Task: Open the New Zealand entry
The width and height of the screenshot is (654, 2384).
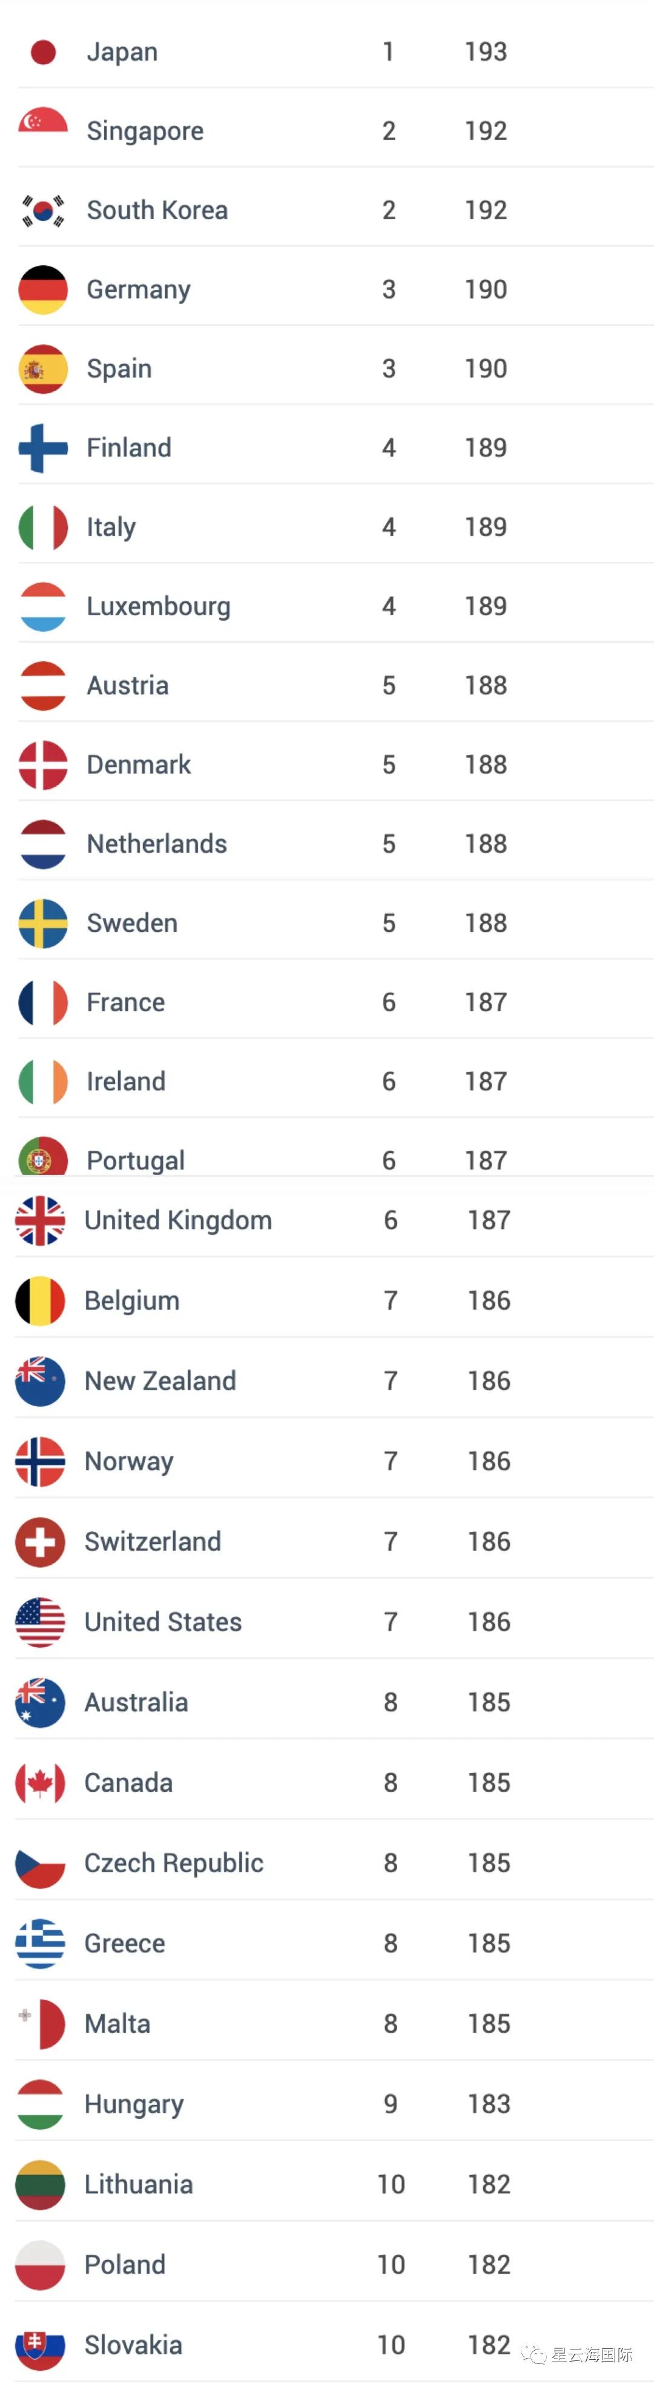Action: click(160, 1381)
